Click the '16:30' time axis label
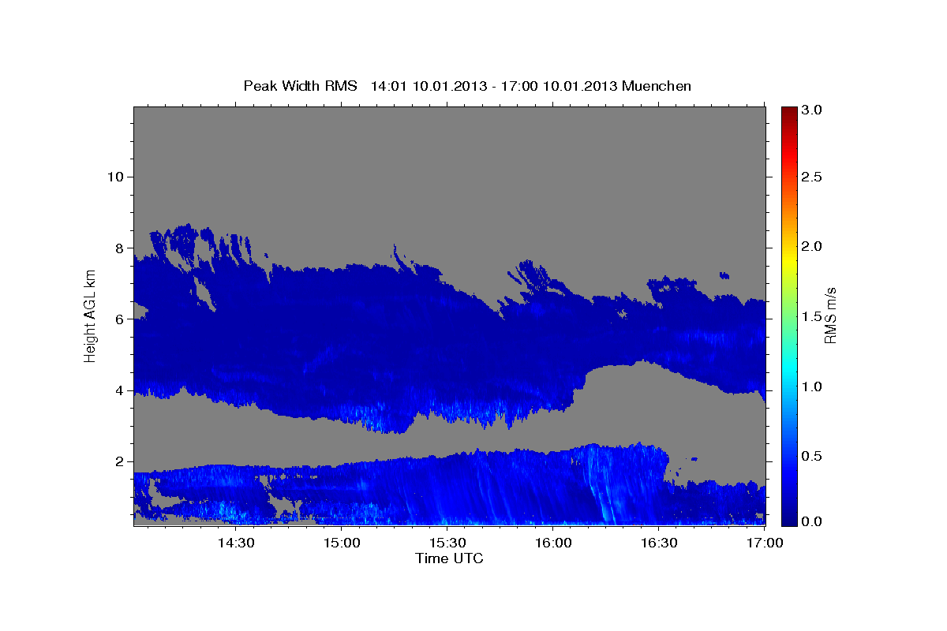The width and height of the screenshot is (947, 631). point(660,543)
